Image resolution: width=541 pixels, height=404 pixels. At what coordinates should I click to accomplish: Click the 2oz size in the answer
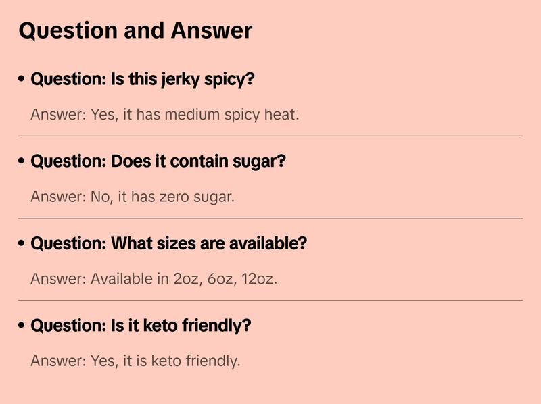(185, 279)
